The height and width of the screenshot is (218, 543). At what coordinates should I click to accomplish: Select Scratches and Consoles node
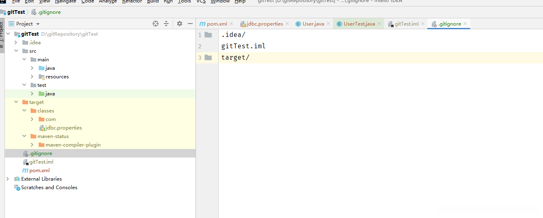tap(46, 187)
